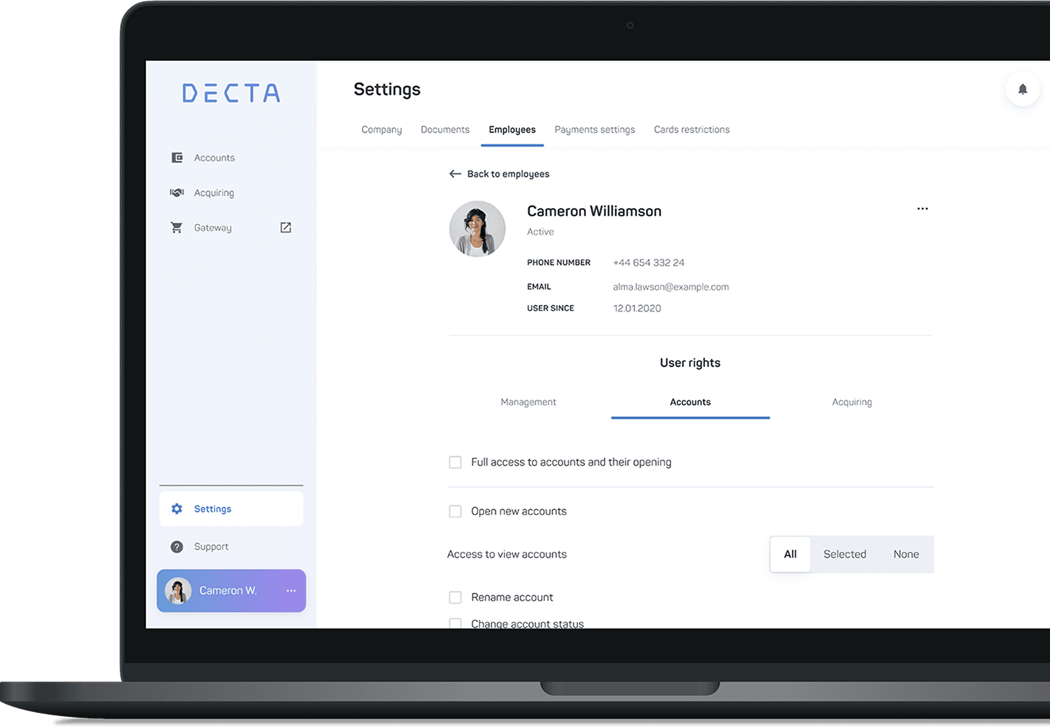Click the back arrow next to Back to employees

pyautogui.click(x=455, y=174)
